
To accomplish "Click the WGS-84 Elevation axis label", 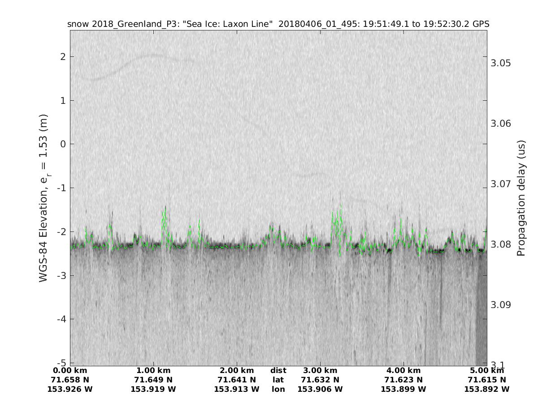I will point(43,198).
